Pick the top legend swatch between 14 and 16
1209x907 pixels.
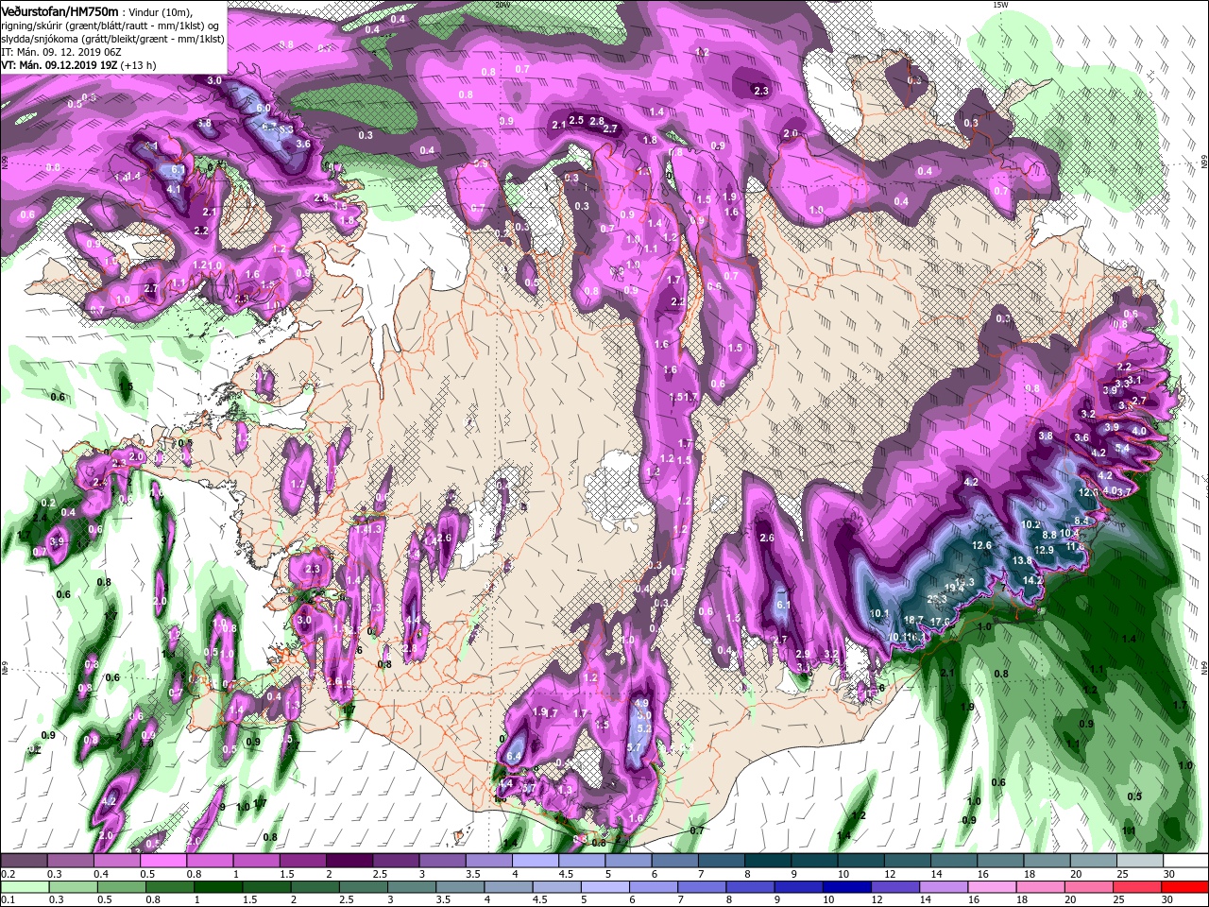953,861
